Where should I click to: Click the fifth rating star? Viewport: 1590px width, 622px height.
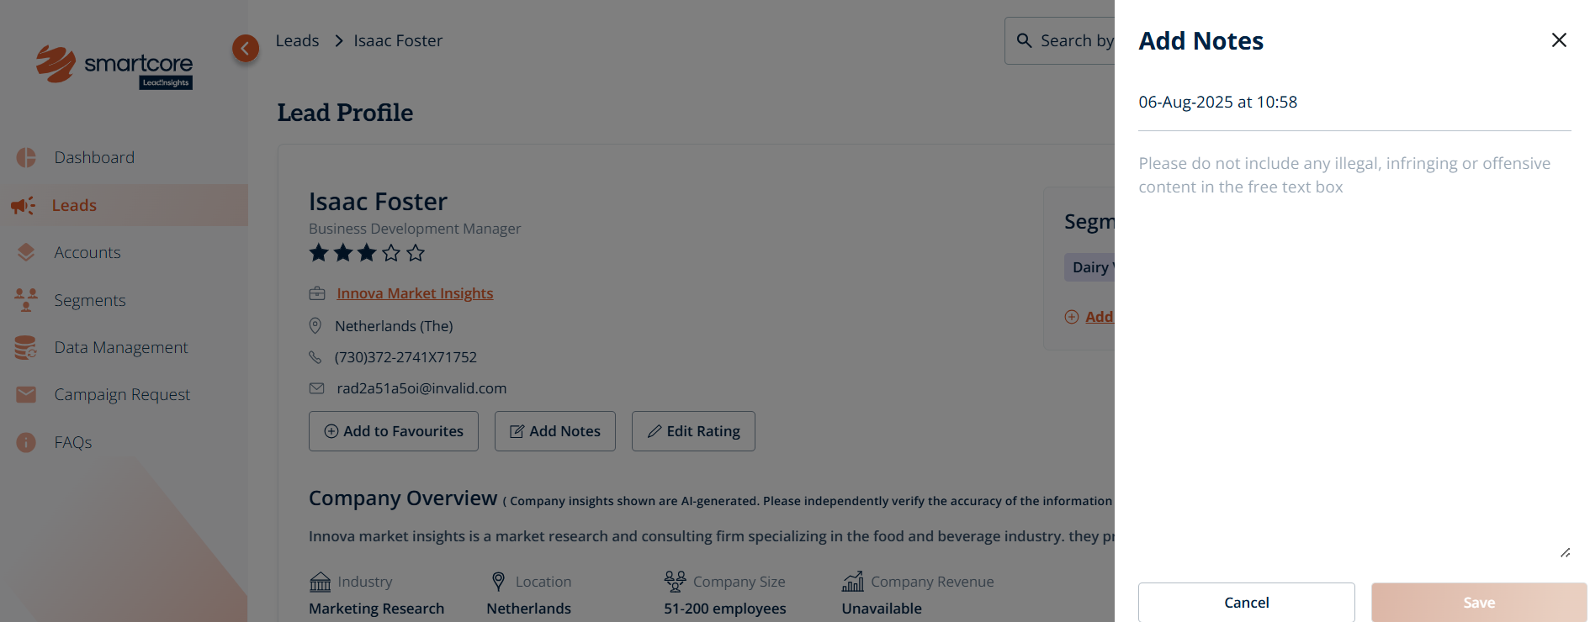point(416,253)
